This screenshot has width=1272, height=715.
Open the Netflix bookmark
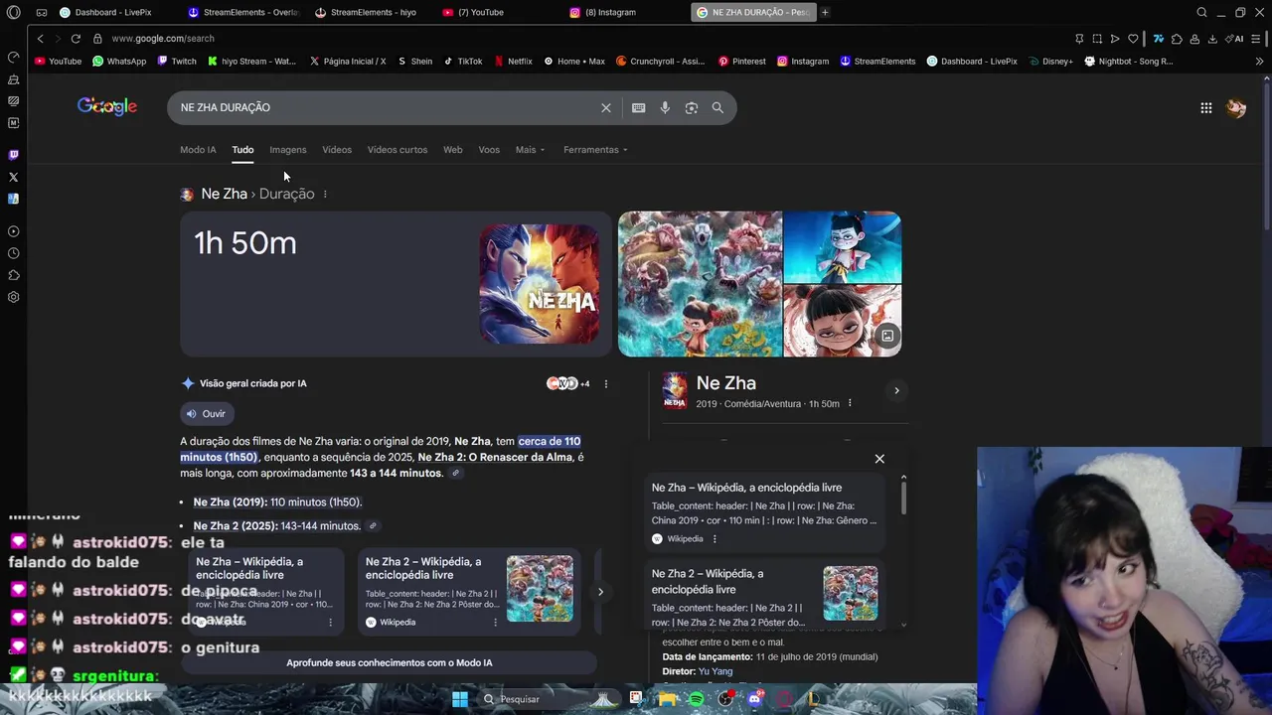pos(513,61)
